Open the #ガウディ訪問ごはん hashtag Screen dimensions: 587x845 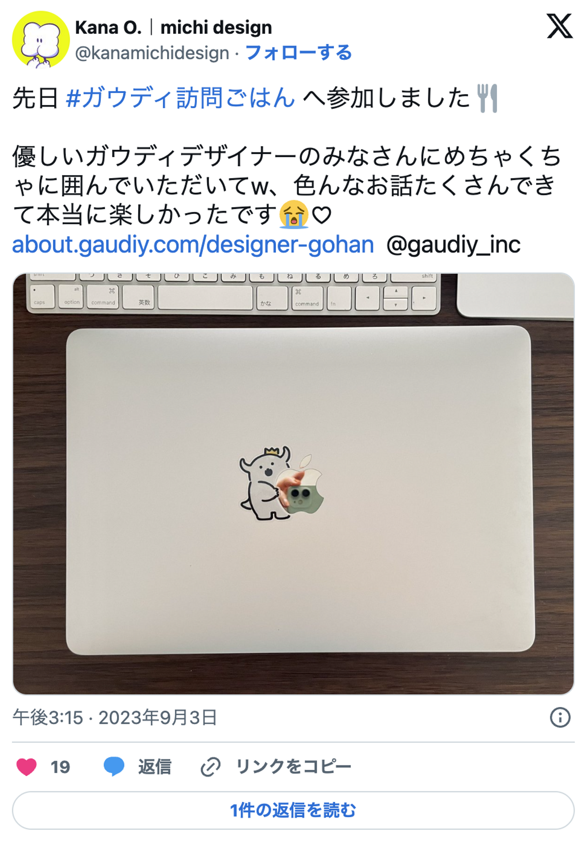pos(181,98)
